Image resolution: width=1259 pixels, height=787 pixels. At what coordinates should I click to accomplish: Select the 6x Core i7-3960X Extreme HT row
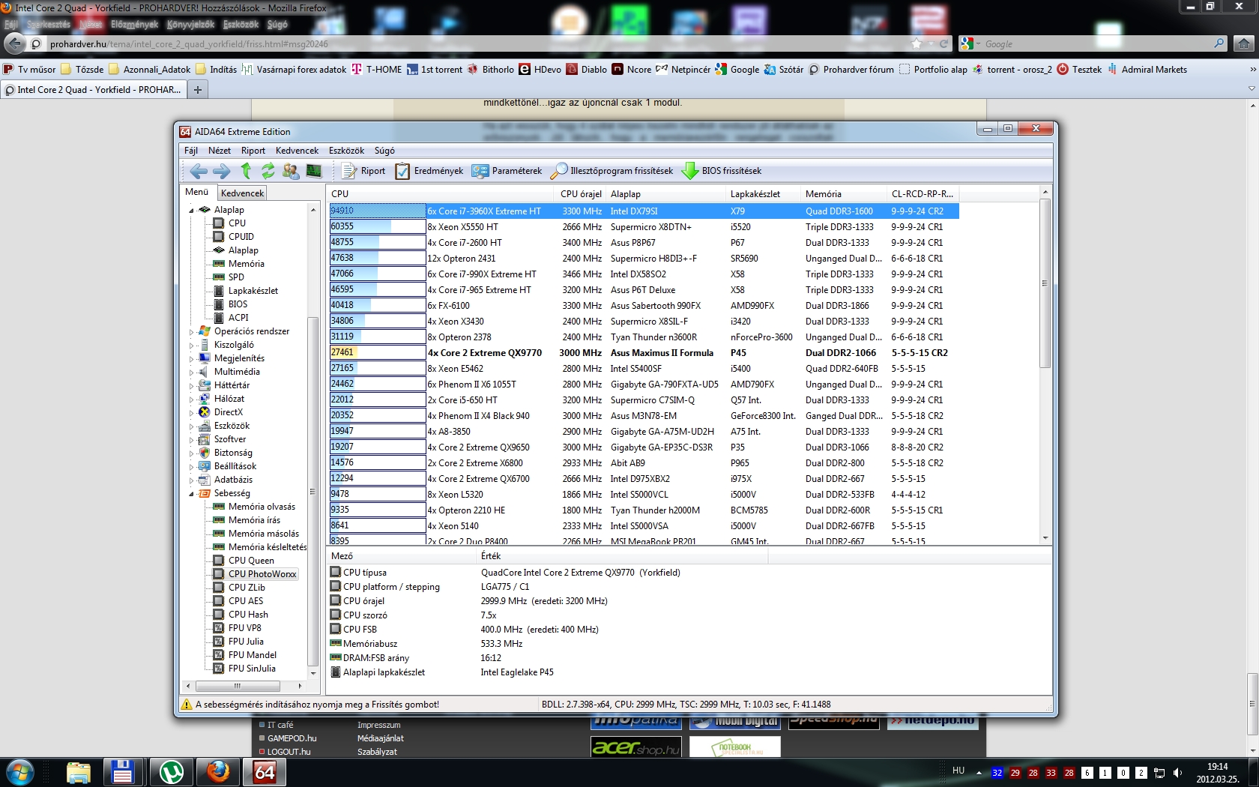644,211
